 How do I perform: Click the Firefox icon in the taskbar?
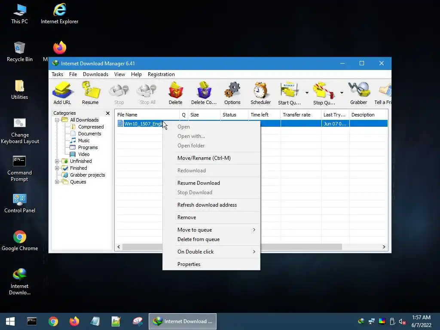point(74,321)
